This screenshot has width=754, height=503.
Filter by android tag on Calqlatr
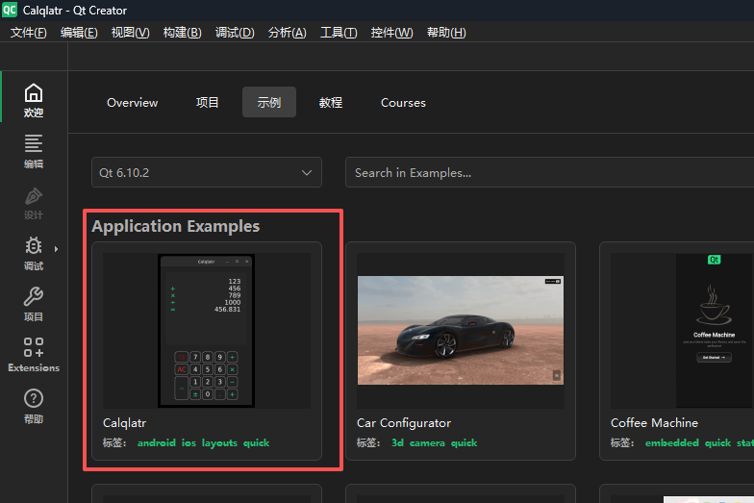pos(156,442)
